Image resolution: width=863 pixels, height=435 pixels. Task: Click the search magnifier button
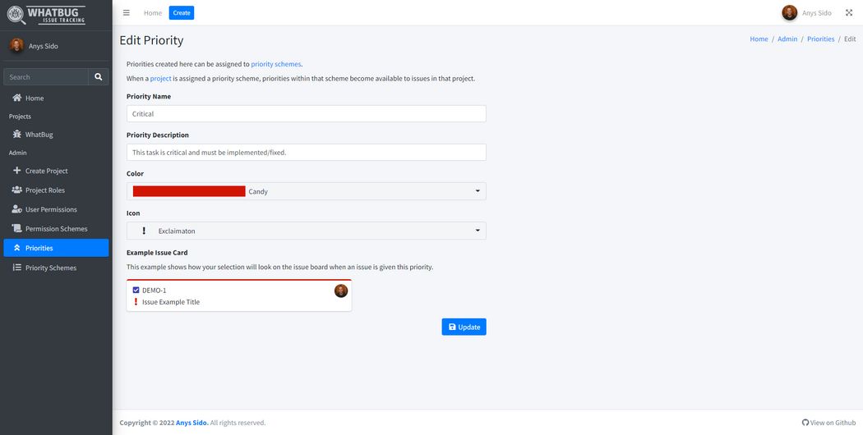point(99,77)
